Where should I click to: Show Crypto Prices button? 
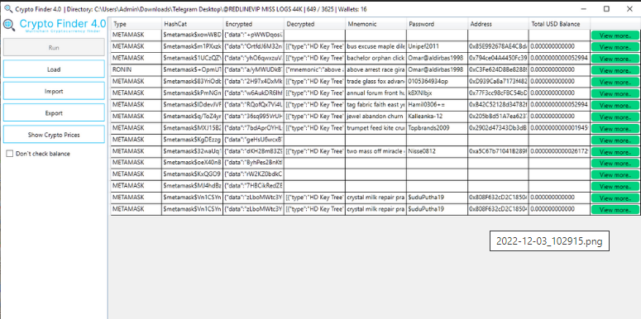pyautogui.click(x=54, y=135)
